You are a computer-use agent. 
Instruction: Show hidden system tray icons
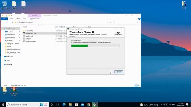tap(161, 105)
